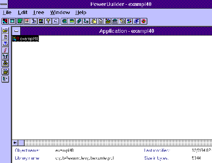Open the PowerBuilder window control menu box
This screenshot has width=212, height=163.
[4, 4]
